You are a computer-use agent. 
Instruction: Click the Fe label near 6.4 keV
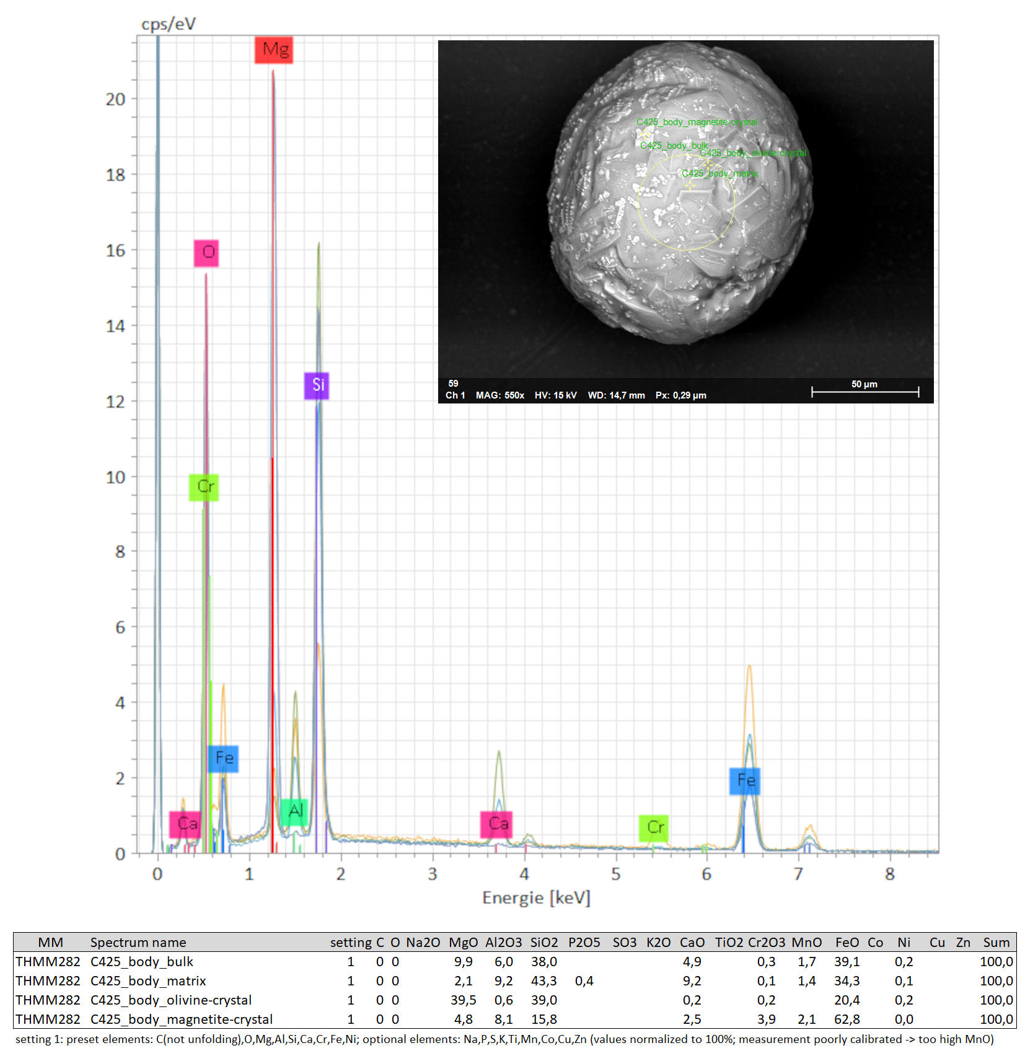tap(745, 781)
